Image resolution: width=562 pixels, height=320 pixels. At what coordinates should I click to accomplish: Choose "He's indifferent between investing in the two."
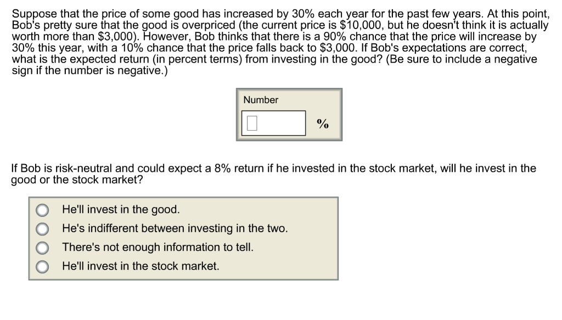(x=42, y=228)
